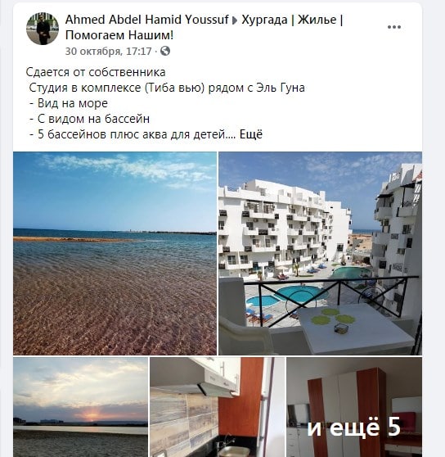Open the balcony view of pools photo

pos(320,253)
